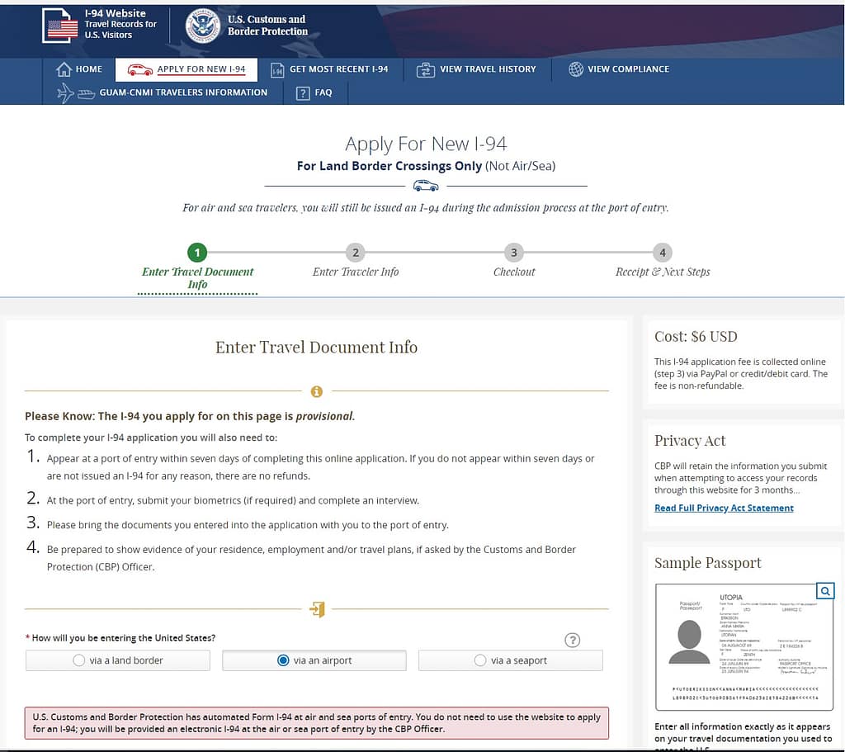Click the question mark help icon above seaport
This screenshot has width=845, height=752.
573,640
